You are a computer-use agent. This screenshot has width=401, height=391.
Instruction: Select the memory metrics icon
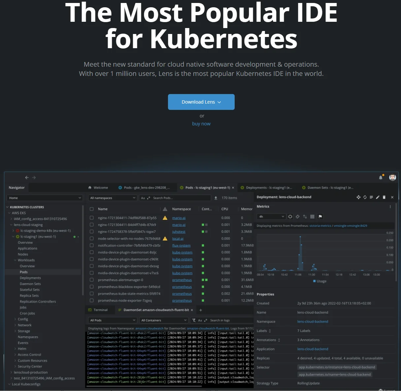[298, 217]
